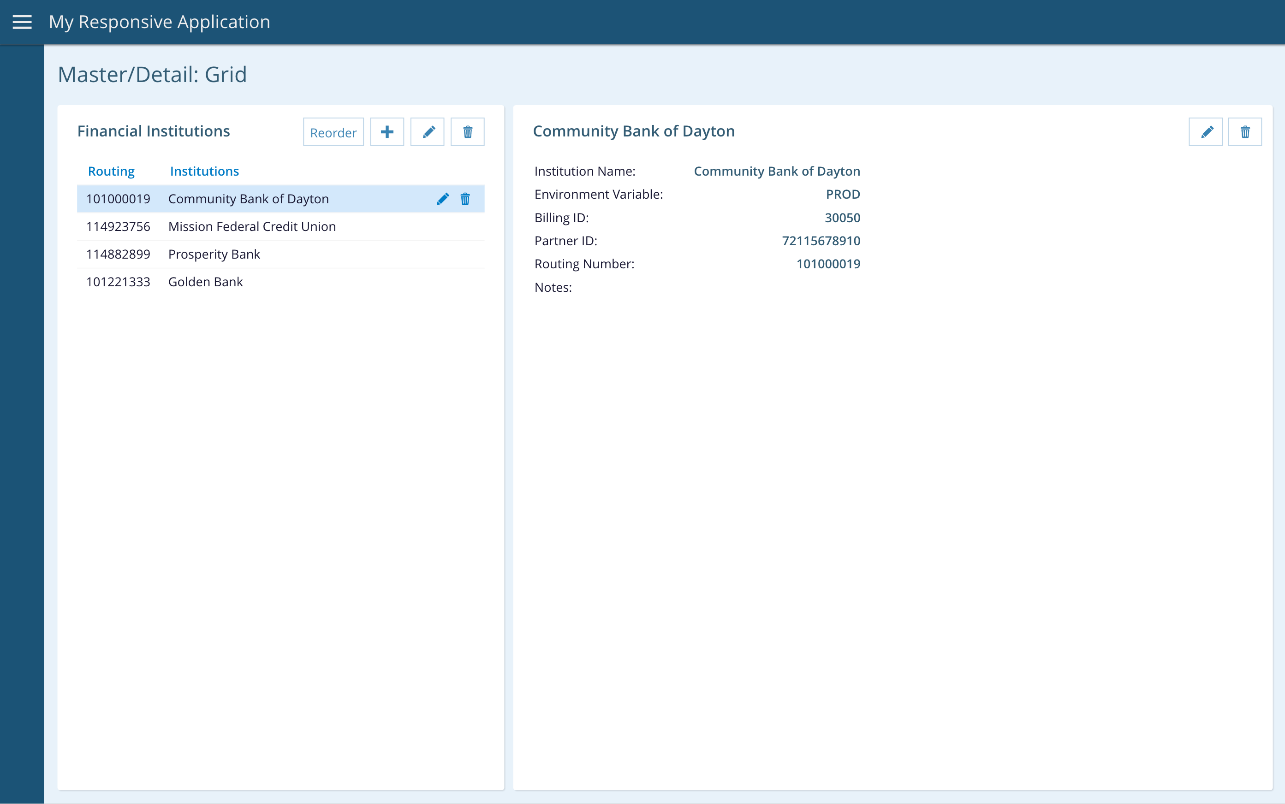Click the My Responsive Application title
The image size is (1285, 804).
160,22
